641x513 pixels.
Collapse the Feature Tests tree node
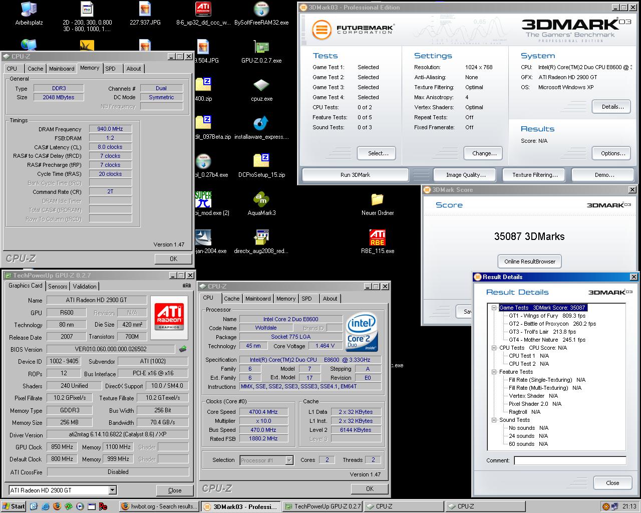click(494, 372)
